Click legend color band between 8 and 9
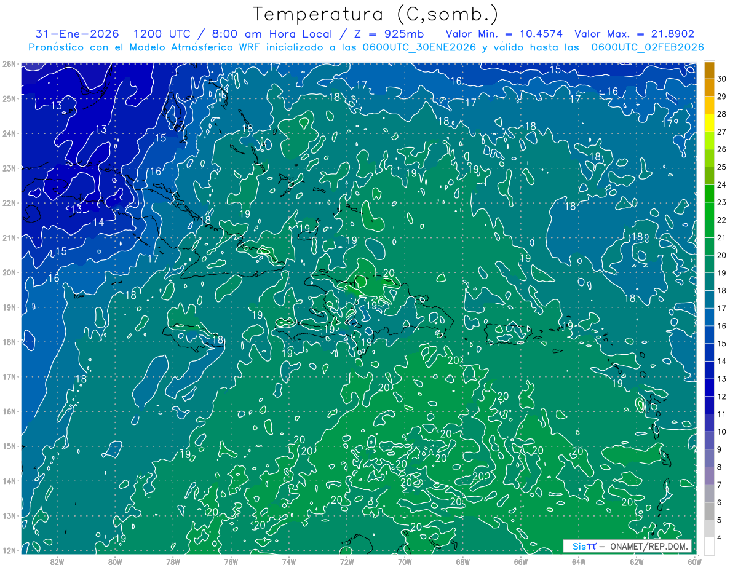The image size is (738, 570). tap(709, 458)
